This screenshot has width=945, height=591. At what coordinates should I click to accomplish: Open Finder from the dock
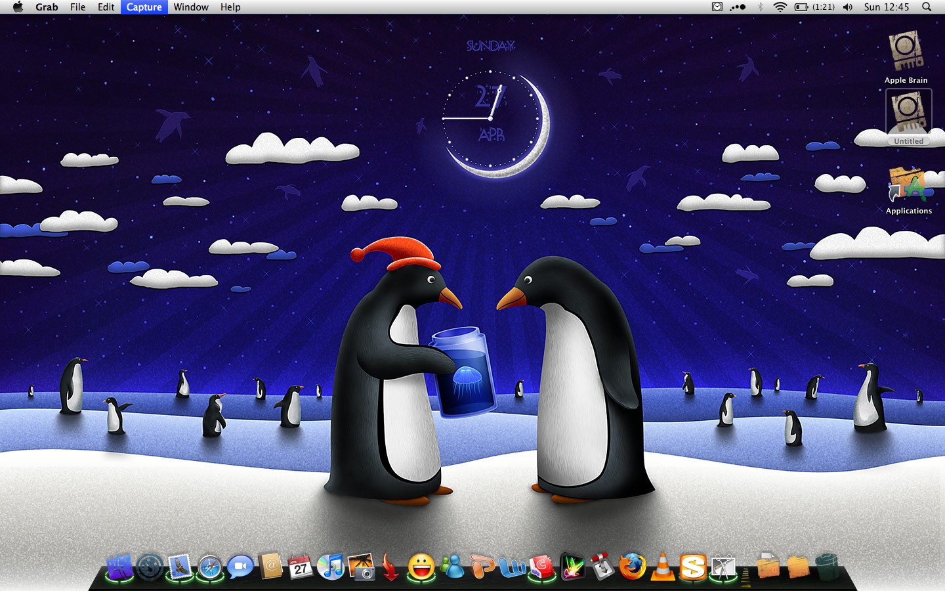tap(119, 566)
